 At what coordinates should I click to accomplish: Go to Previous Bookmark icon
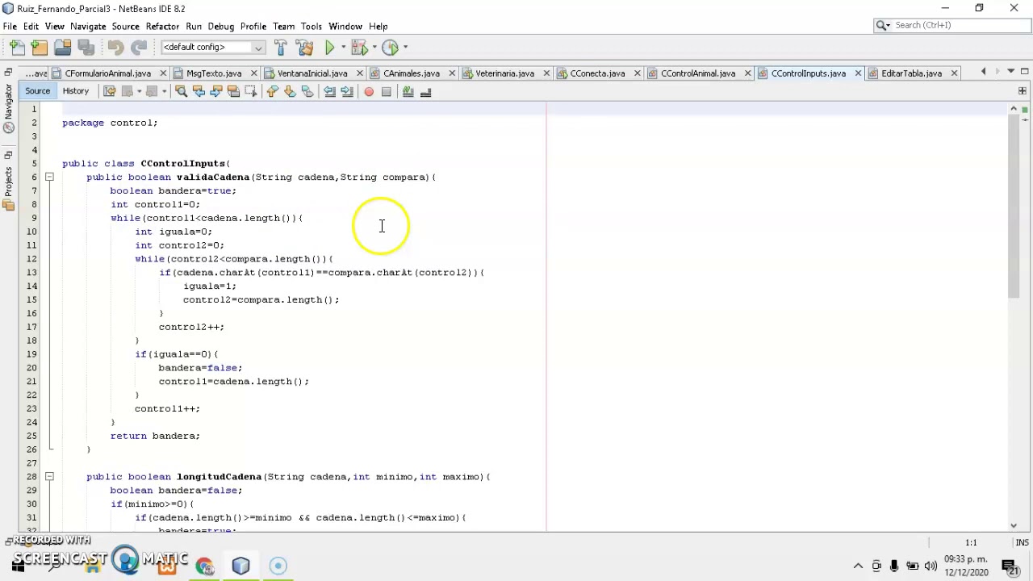[x=272, y=91]
